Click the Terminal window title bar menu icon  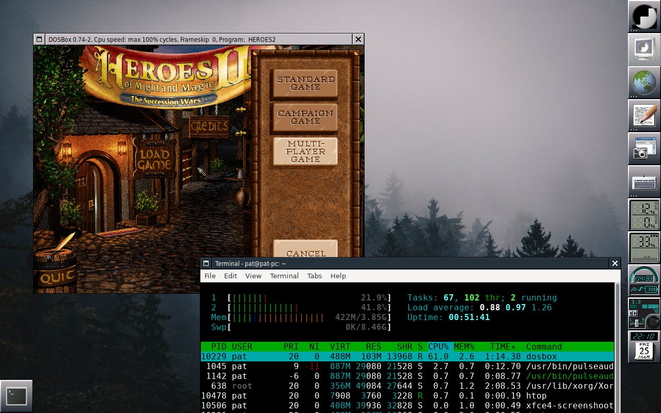[x=206, y=263]
